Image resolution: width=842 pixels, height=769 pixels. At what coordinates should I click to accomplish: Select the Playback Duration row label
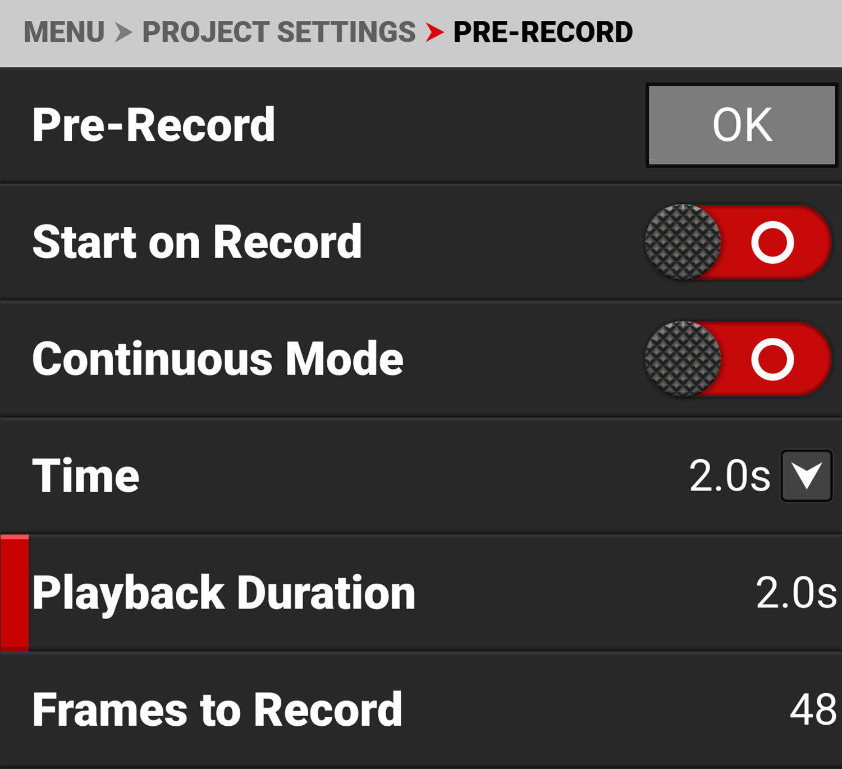pos(223,593)
